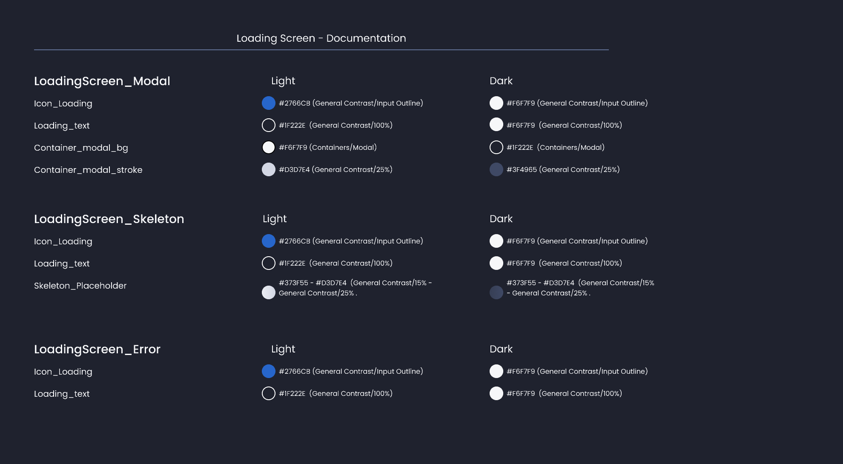Click the #F6F7F9 Containers/Modal swatch in Light column
Image resolution: width=843 pixels, height=464 pixels.
point(268,147)
